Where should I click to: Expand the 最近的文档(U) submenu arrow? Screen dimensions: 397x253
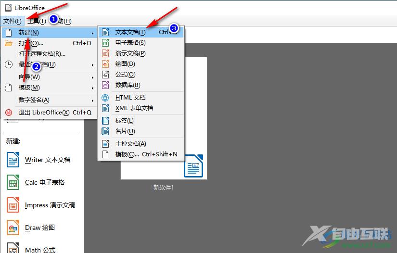[93, 65]
